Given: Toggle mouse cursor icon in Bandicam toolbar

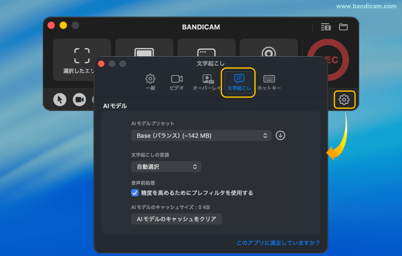Looking at the screenshot, I should [x=60, y=99].
